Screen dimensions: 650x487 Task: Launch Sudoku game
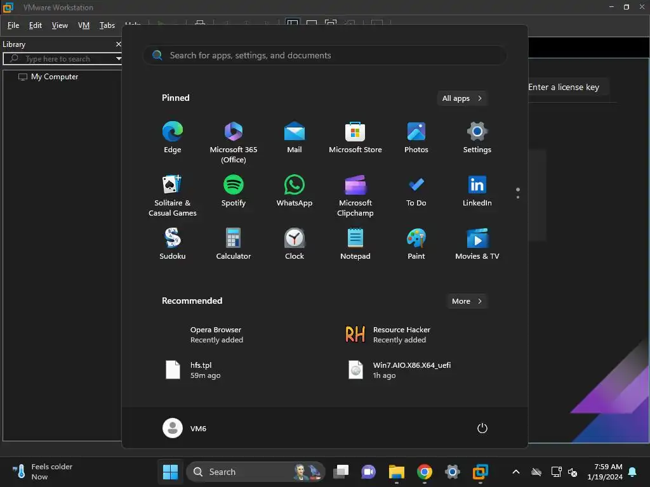tap(173, 244)
